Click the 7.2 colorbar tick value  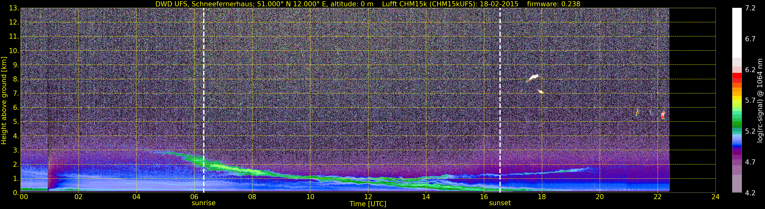[750, 8]
